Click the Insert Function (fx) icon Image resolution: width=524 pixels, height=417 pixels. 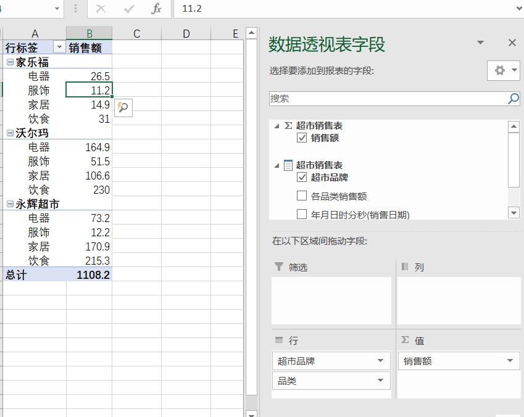(x=156, y=9)
